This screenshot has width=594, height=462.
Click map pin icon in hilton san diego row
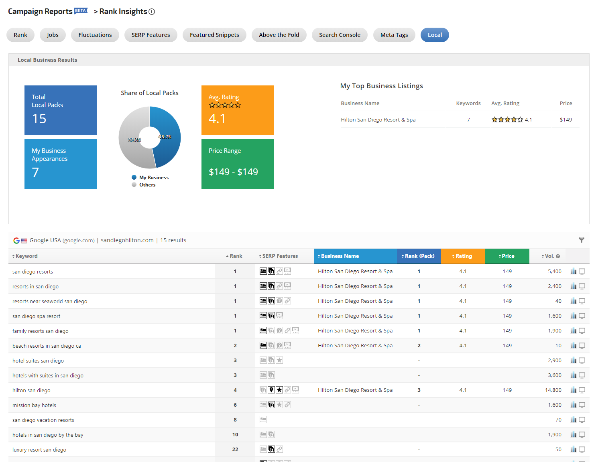(x=271, y=390)
